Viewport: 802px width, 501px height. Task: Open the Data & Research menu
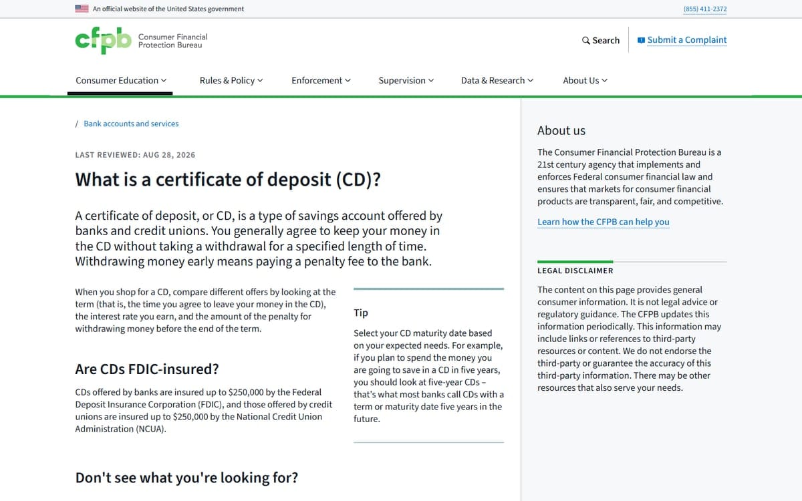[497, 80]
